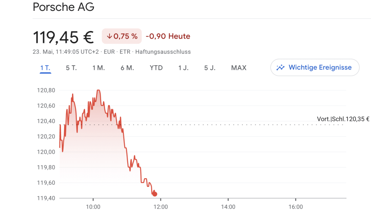
Task: Click the 0,75 % change badge
Action: click(x=122, y=36)
